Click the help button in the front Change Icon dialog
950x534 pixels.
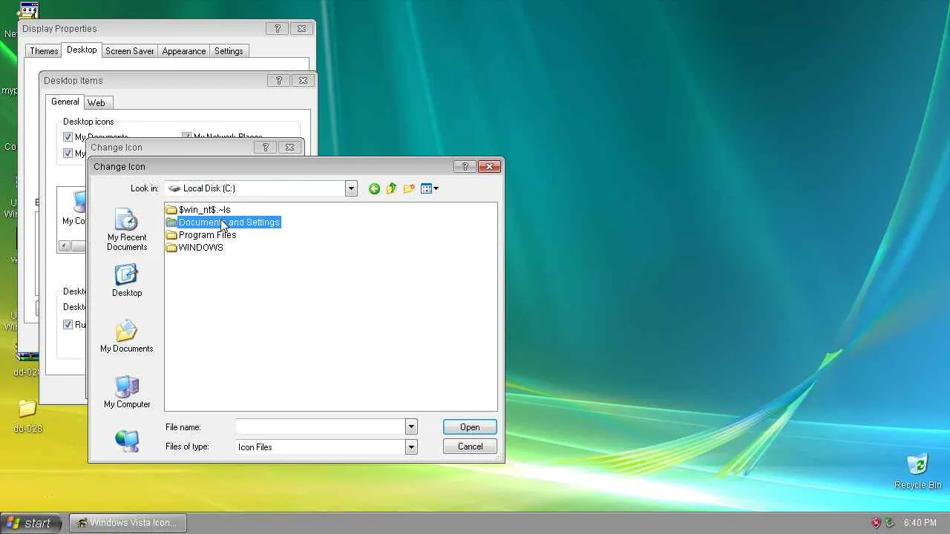point(465,167)
